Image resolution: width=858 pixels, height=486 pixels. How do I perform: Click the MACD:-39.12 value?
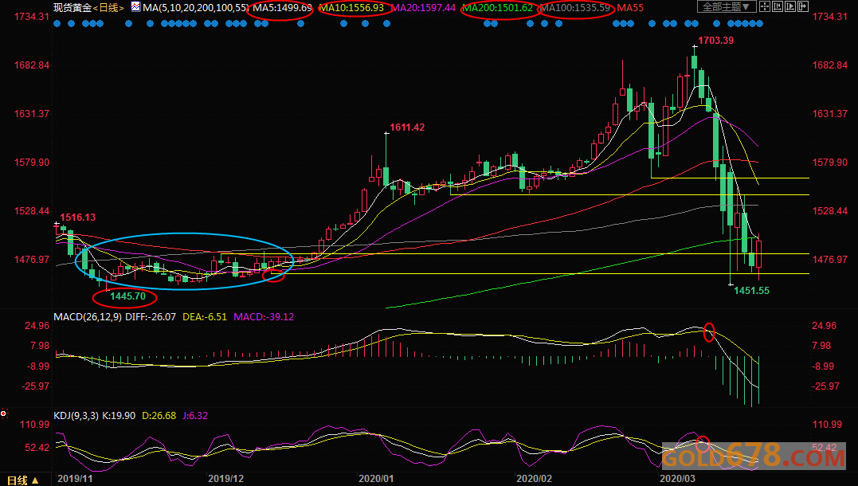point(264,317)
